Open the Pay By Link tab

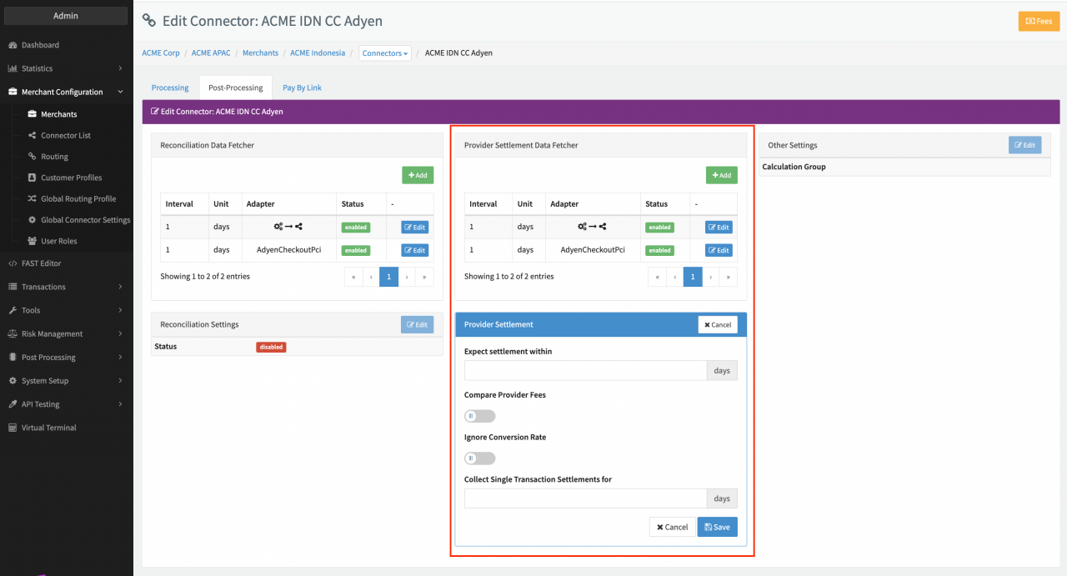[302, 88]
